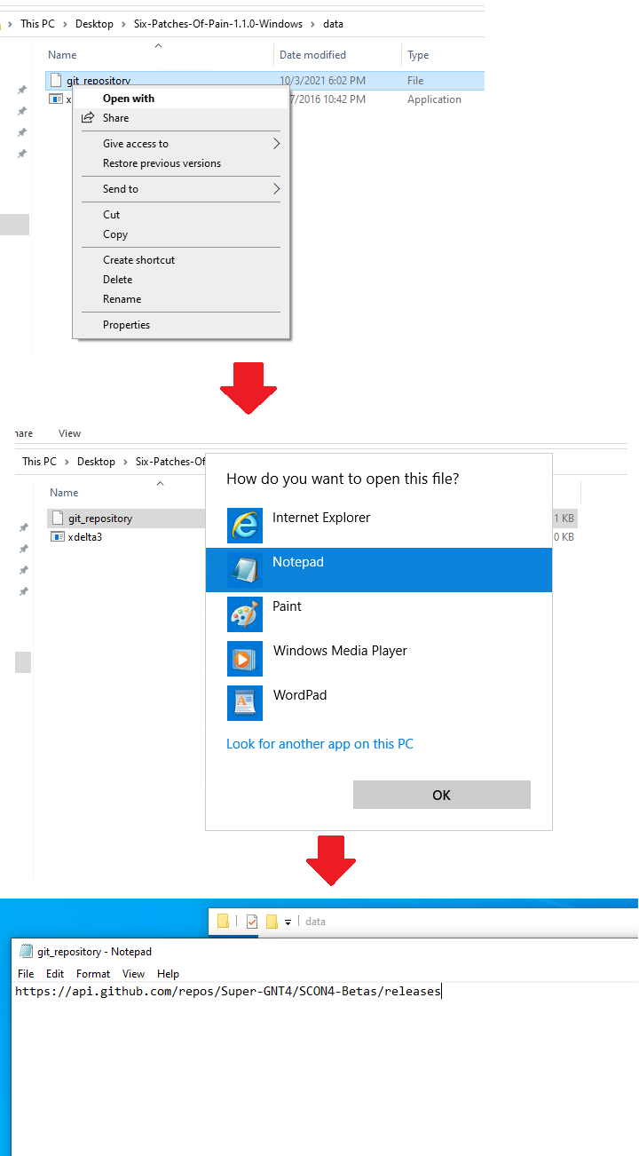
Task: Select Create shortcut in the context menu
Action: click(138, 260)
